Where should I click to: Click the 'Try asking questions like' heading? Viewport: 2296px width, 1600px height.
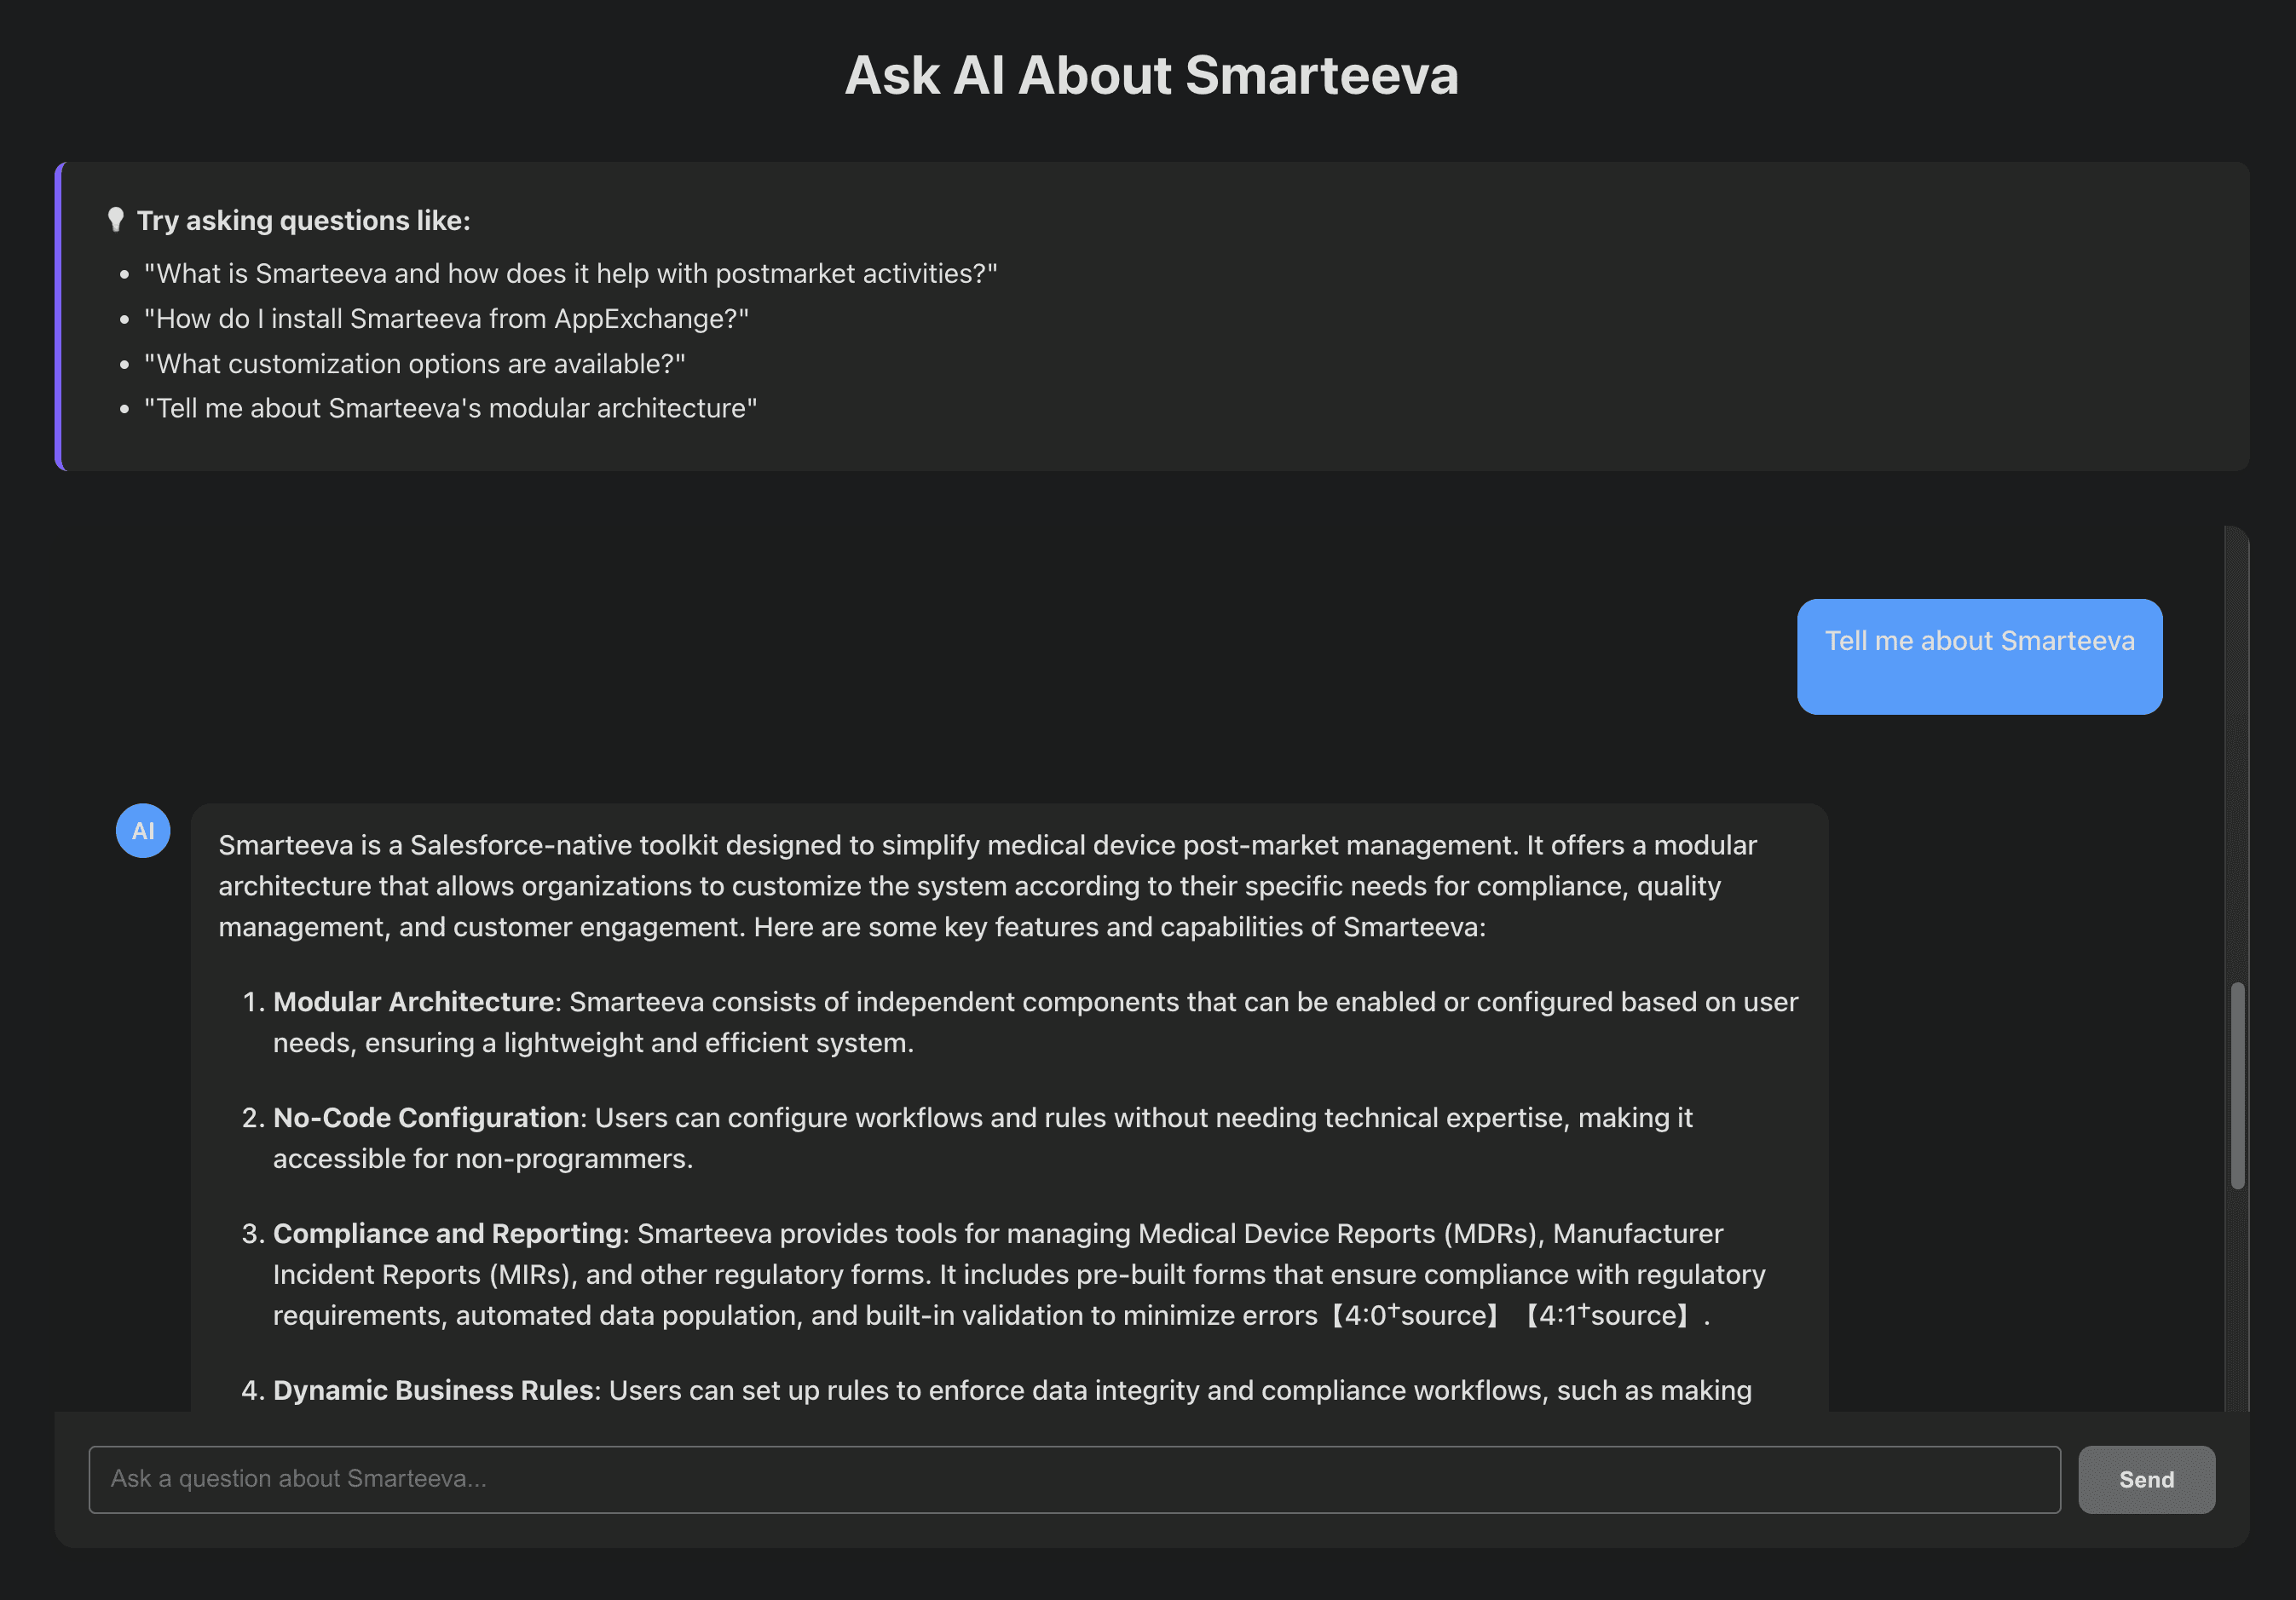(x=303, y=221)
